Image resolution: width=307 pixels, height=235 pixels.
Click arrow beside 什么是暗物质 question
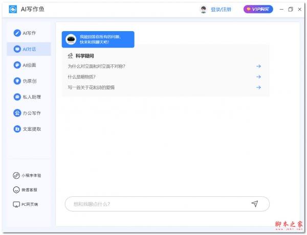coord(259,77)
